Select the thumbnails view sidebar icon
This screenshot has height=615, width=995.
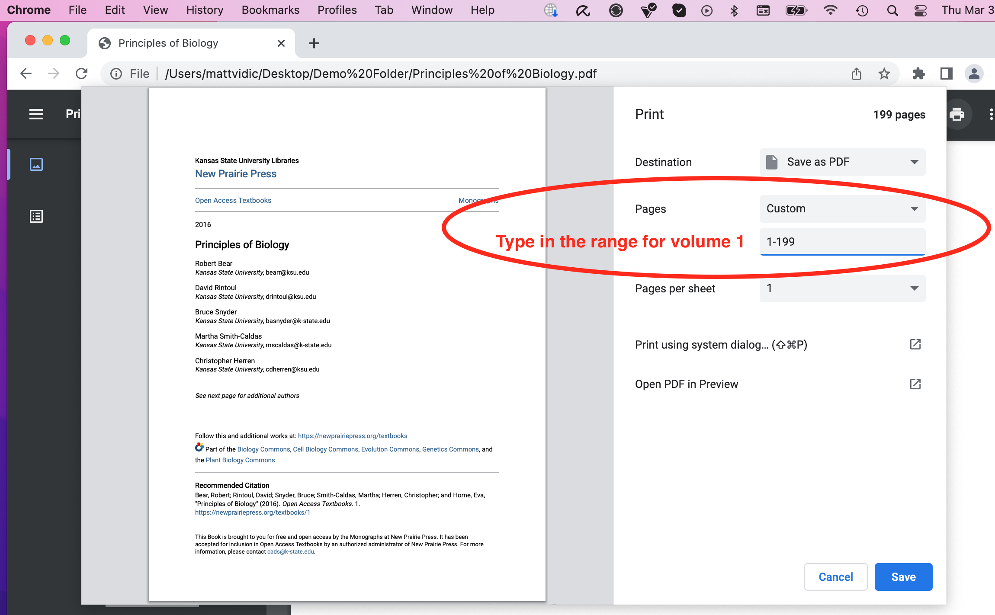[36, 164]
